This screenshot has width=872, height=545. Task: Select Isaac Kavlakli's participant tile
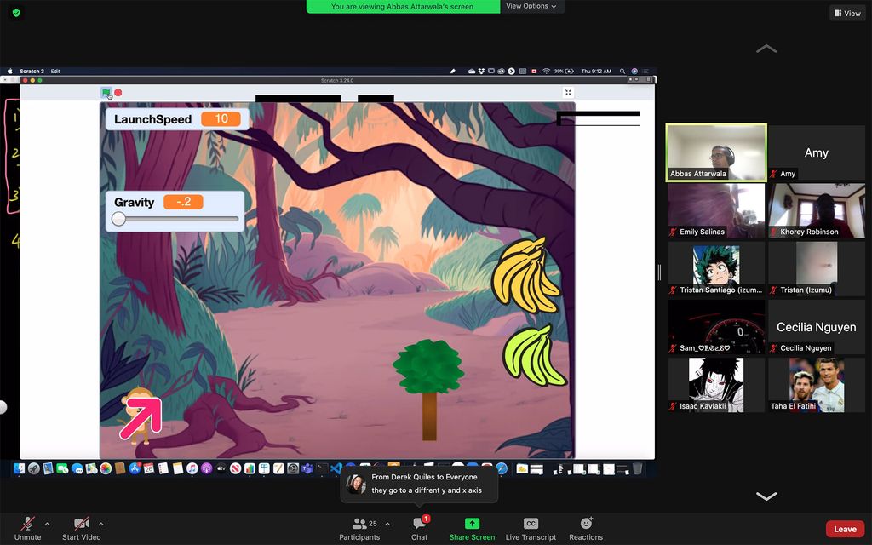tap(716, 385)
